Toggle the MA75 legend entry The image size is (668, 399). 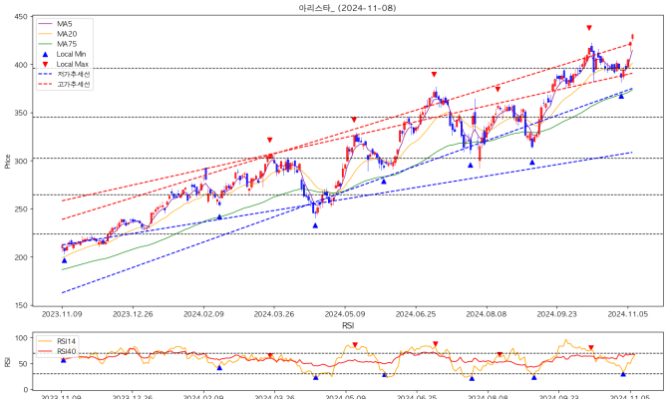pyautogui.click(x=68, y=44)
